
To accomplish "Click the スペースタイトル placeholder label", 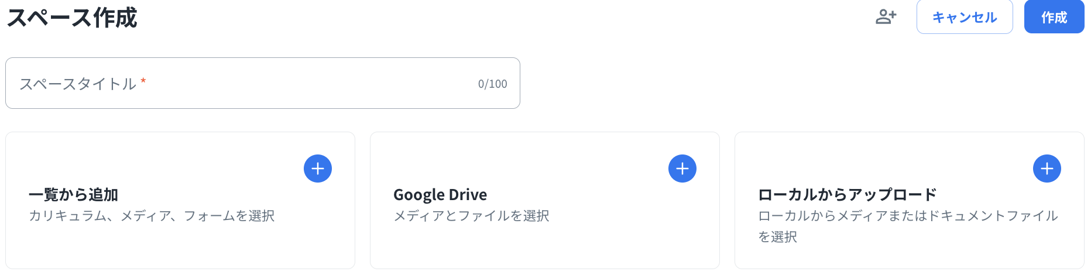I will [78, 84].
